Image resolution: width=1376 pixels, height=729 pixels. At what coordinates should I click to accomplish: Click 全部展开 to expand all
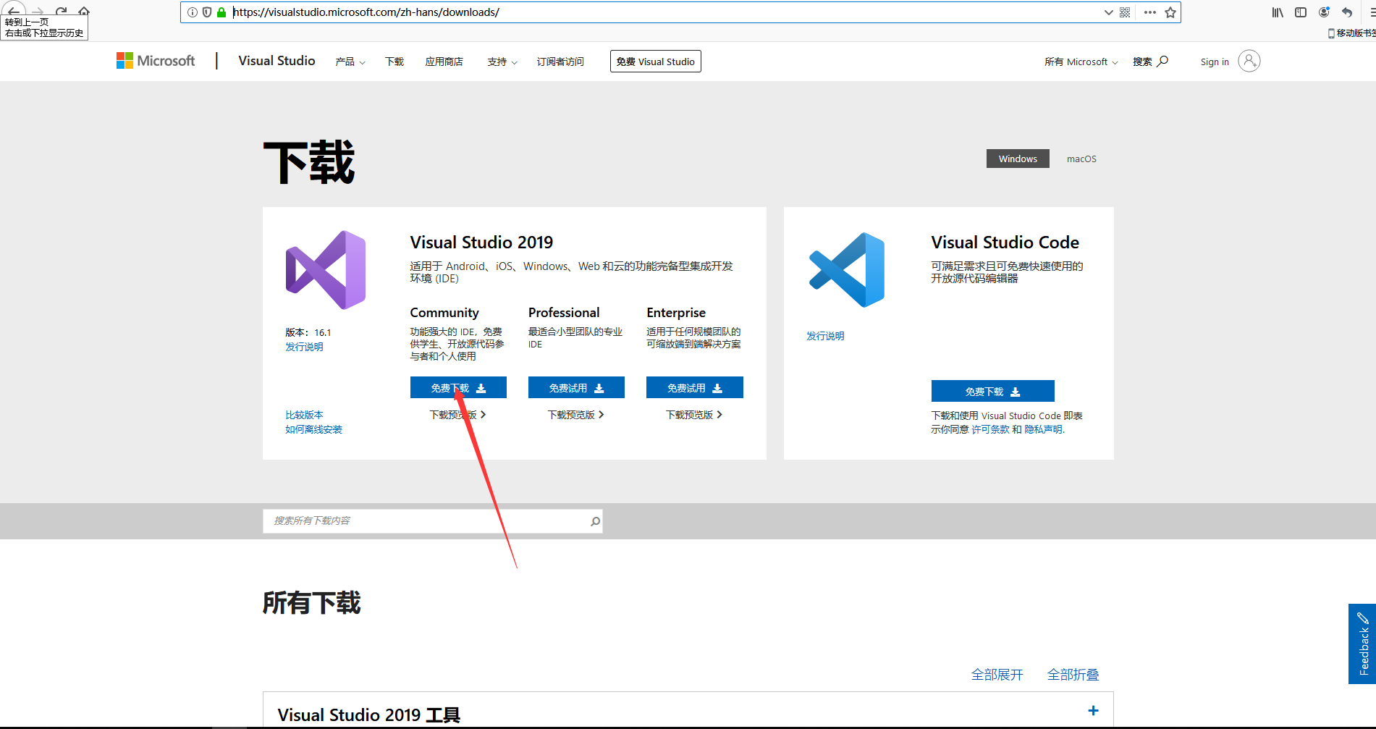click(x=997, y=675)
